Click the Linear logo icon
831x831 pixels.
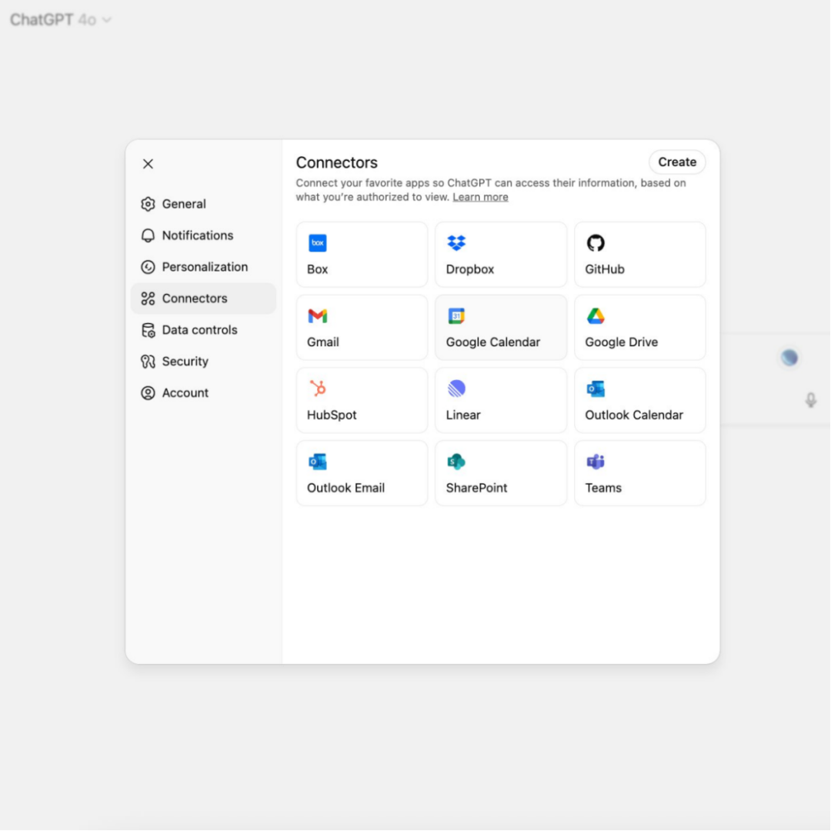456,389
